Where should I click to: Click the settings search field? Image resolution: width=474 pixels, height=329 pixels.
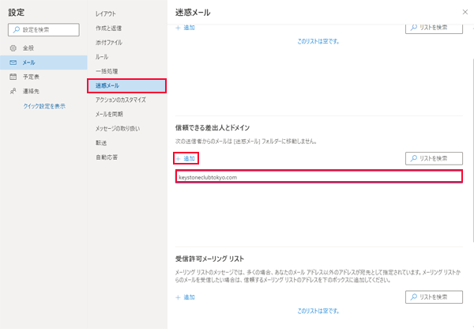point(43,30)
